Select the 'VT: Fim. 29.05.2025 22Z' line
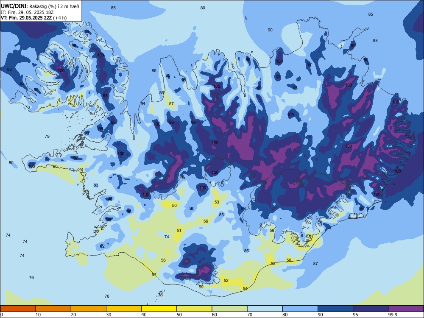This screenshot has height=318, width=424. coord(26,18)
